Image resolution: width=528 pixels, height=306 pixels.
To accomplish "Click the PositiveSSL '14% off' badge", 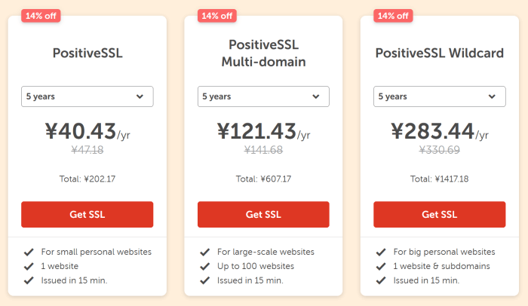I will click(41, 15).
